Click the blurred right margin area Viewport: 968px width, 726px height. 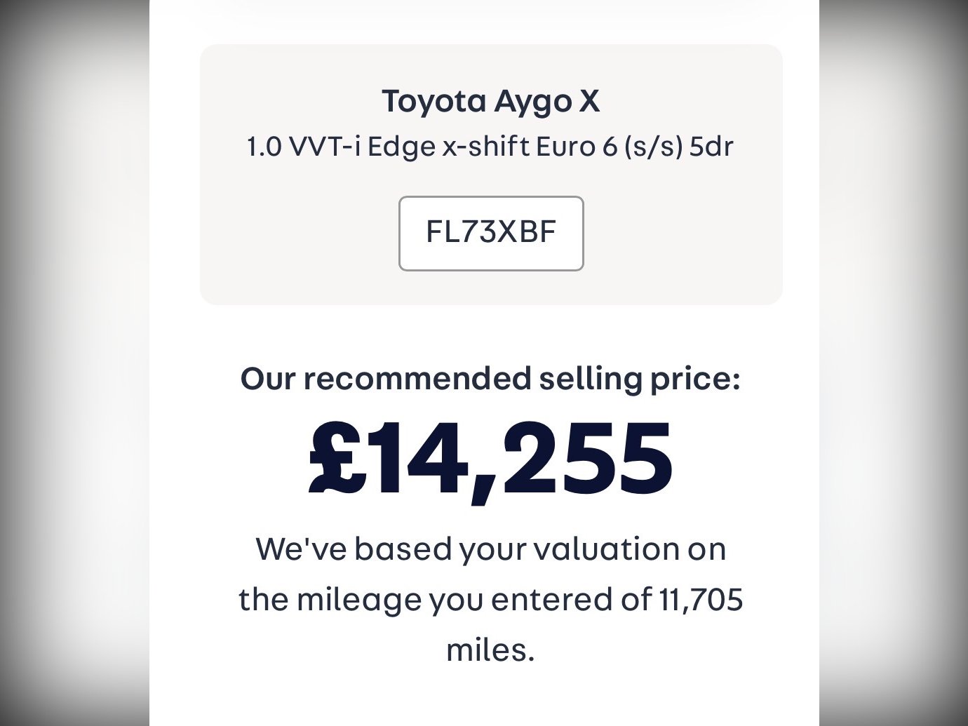pos(894,351)
